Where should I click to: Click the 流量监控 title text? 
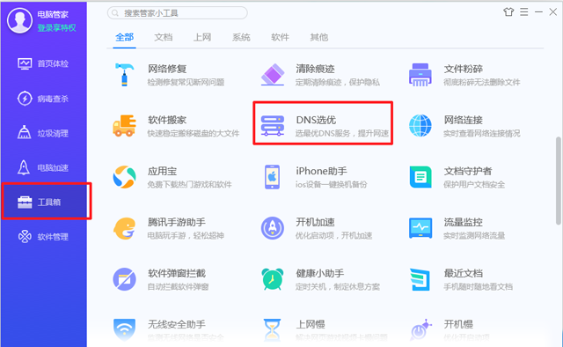pyautogui.click(x=464, y=222)
